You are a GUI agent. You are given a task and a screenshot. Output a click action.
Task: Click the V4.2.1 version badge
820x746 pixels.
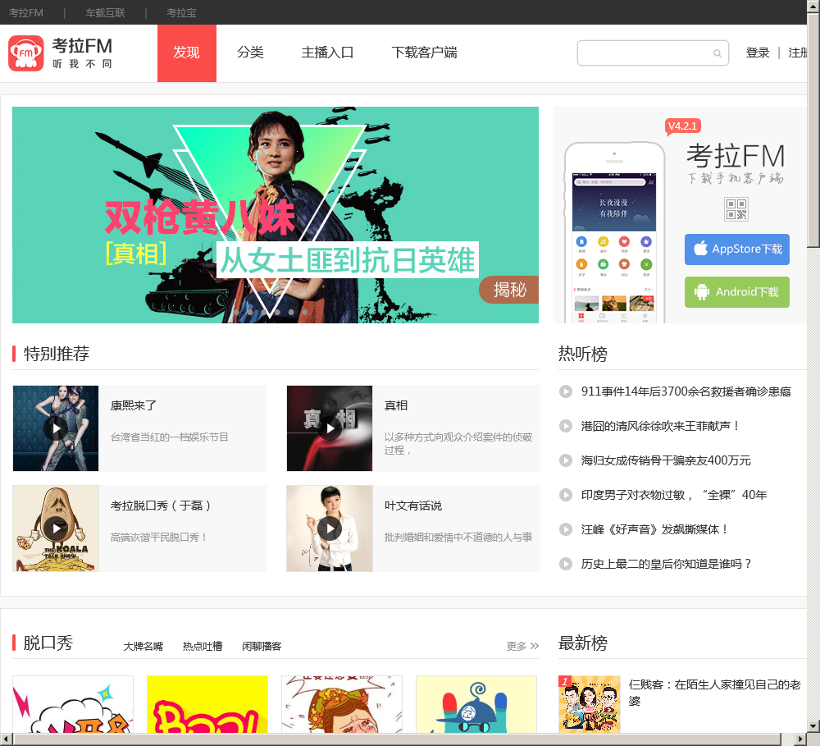[x=682, y=126]
